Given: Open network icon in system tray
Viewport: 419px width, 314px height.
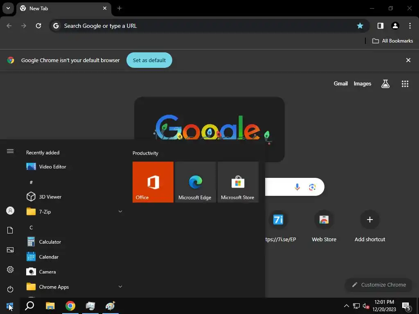Looking at the screenshot, I should coord(356,306).
